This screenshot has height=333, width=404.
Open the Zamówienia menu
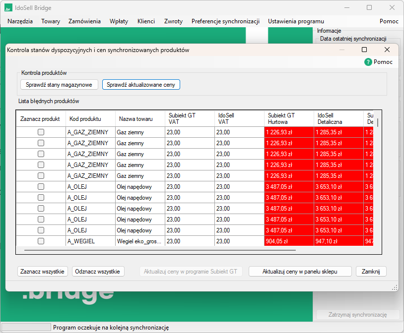pyautogui.click(x=84, y=21)
